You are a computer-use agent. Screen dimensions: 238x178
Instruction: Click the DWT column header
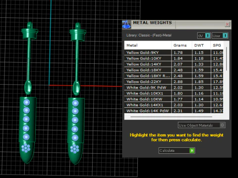(201, 45)
